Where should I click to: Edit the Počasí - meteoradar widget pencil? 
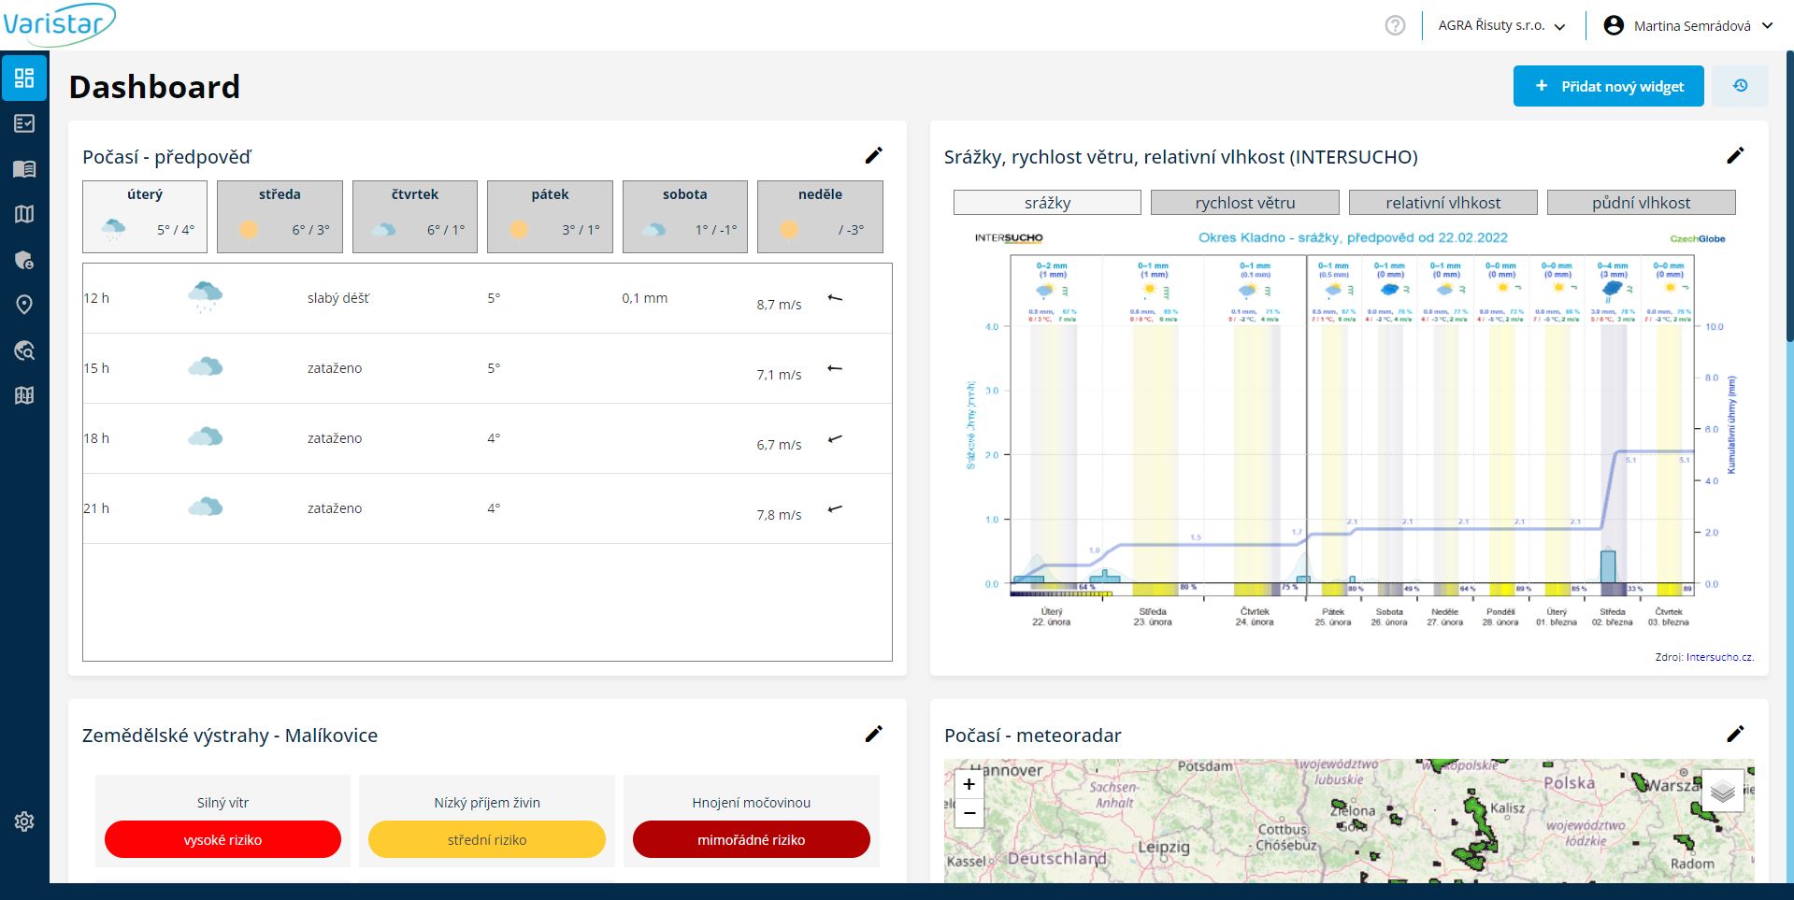point(1735,735)
